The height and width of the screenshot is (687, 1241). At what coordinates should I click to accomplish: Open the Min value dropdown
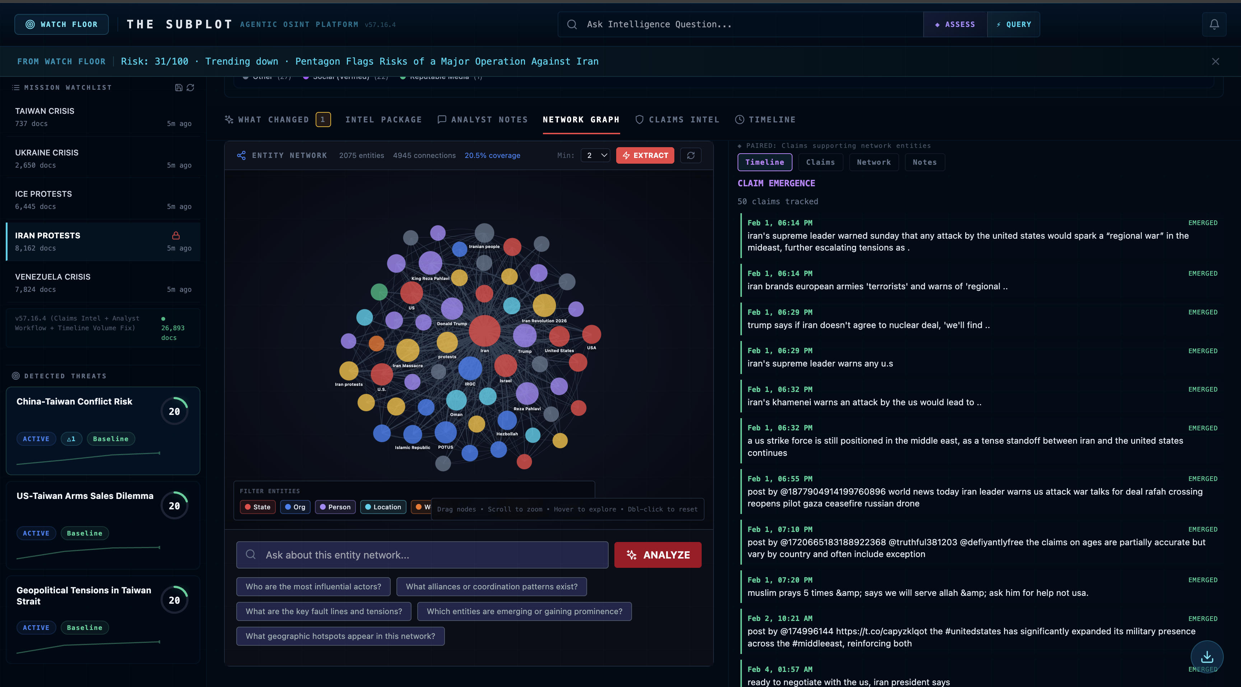click(595, 155)
